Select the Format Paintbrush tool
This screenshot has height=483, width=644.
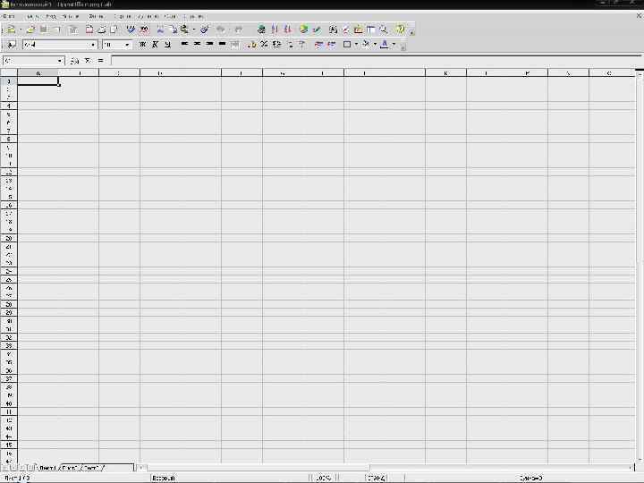(205, 30)
